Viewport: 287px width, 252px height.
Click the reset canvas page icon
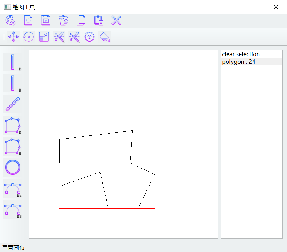coord(28,20)
